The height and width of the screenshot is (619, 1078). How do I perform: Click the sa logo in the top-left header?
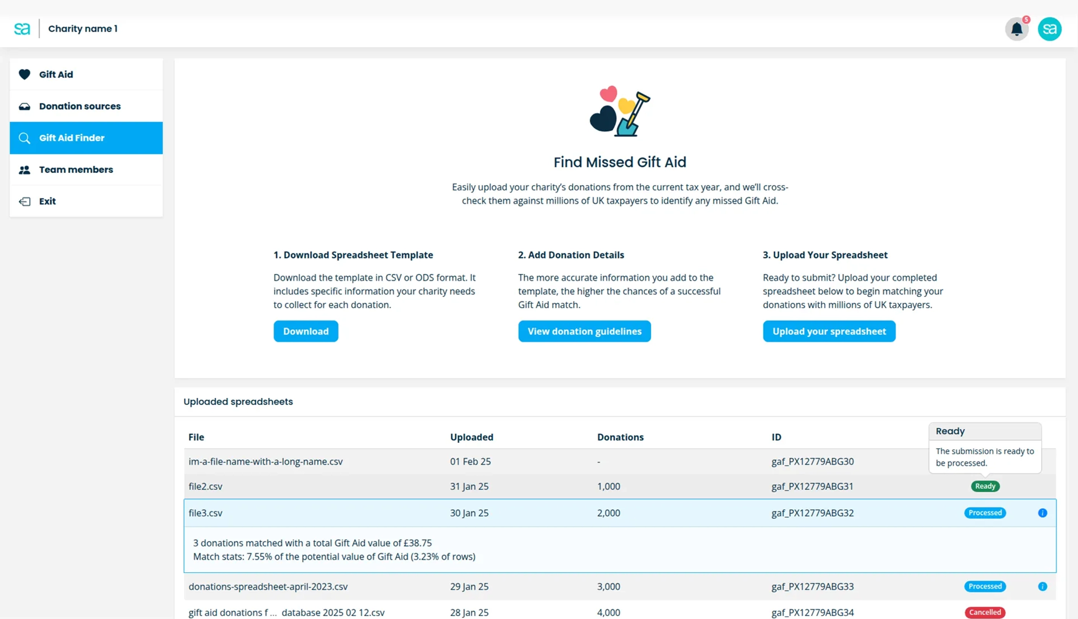coord(22,28)
